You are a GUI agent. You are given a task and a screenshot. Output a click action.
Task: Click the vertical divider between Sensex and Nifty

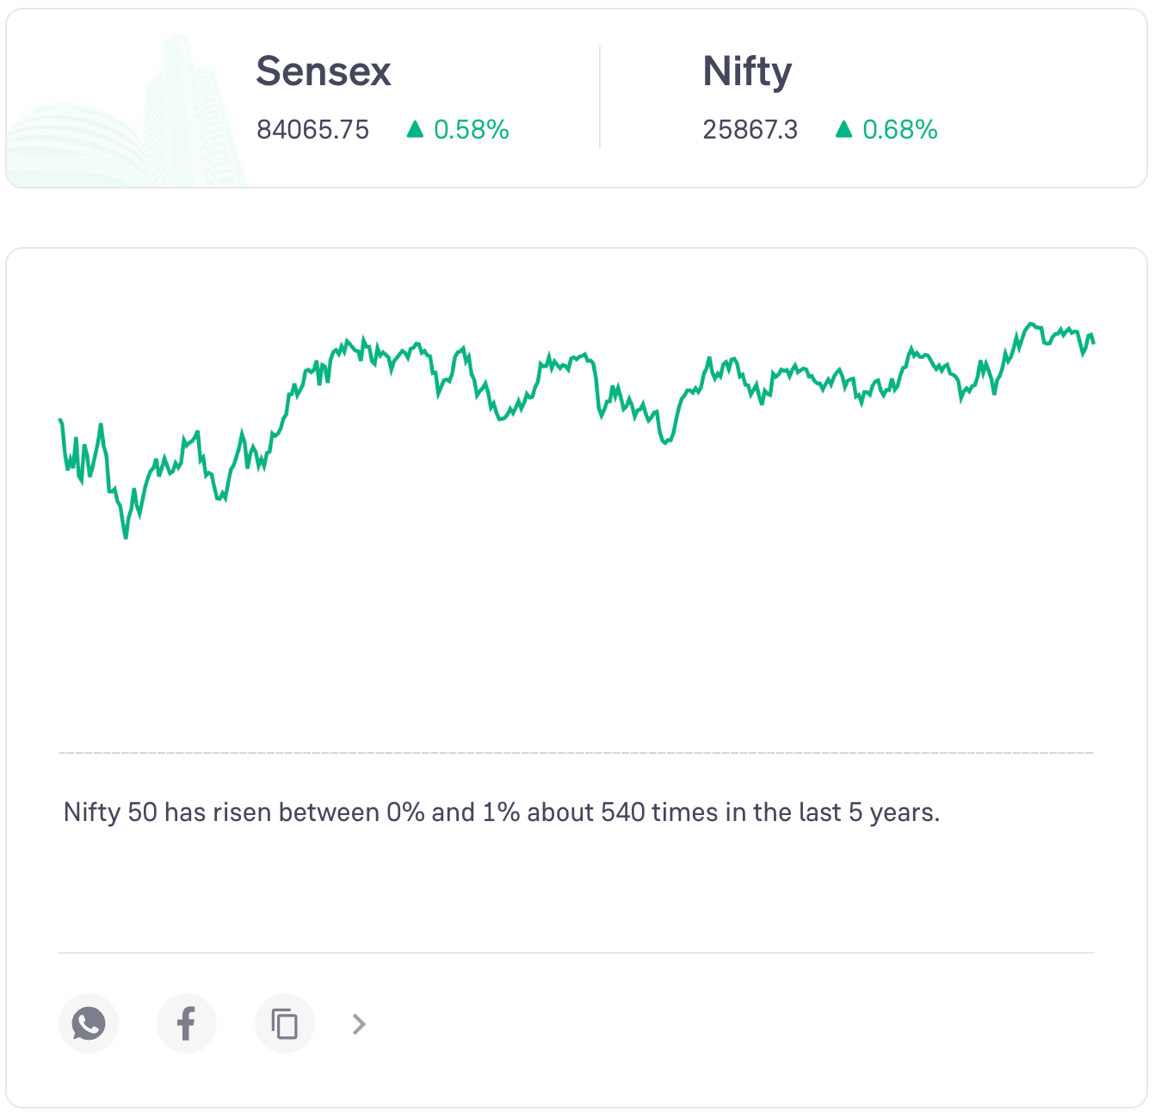tap(600, 97)
